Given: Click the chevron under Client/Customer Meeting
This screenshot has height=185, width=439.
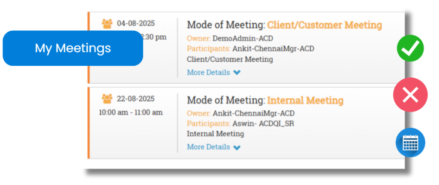Looking at the screenshot, I should pos(237,73).
